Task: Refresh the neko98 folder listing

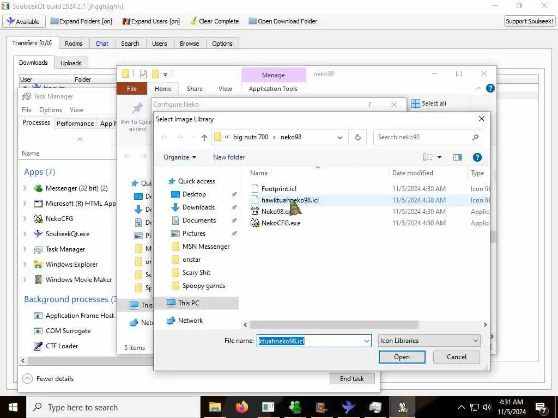Action: click(357, 137)
